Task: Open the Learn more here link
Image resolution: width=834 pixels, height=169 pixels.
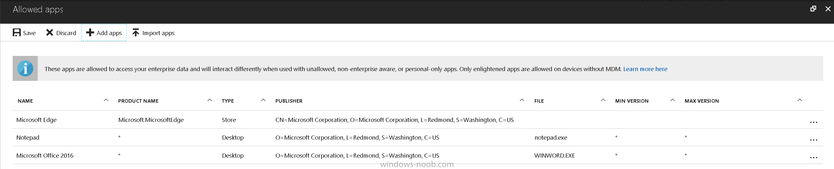Action: 645,69
